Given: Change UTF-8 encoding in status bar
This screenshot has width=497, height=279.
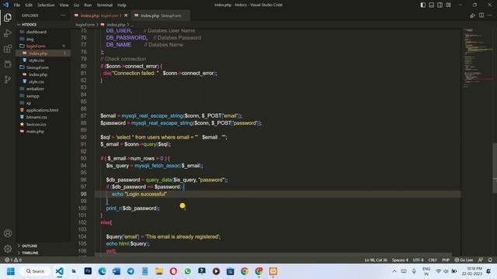Looking at the screenshot, I should [x=418, y=260].
